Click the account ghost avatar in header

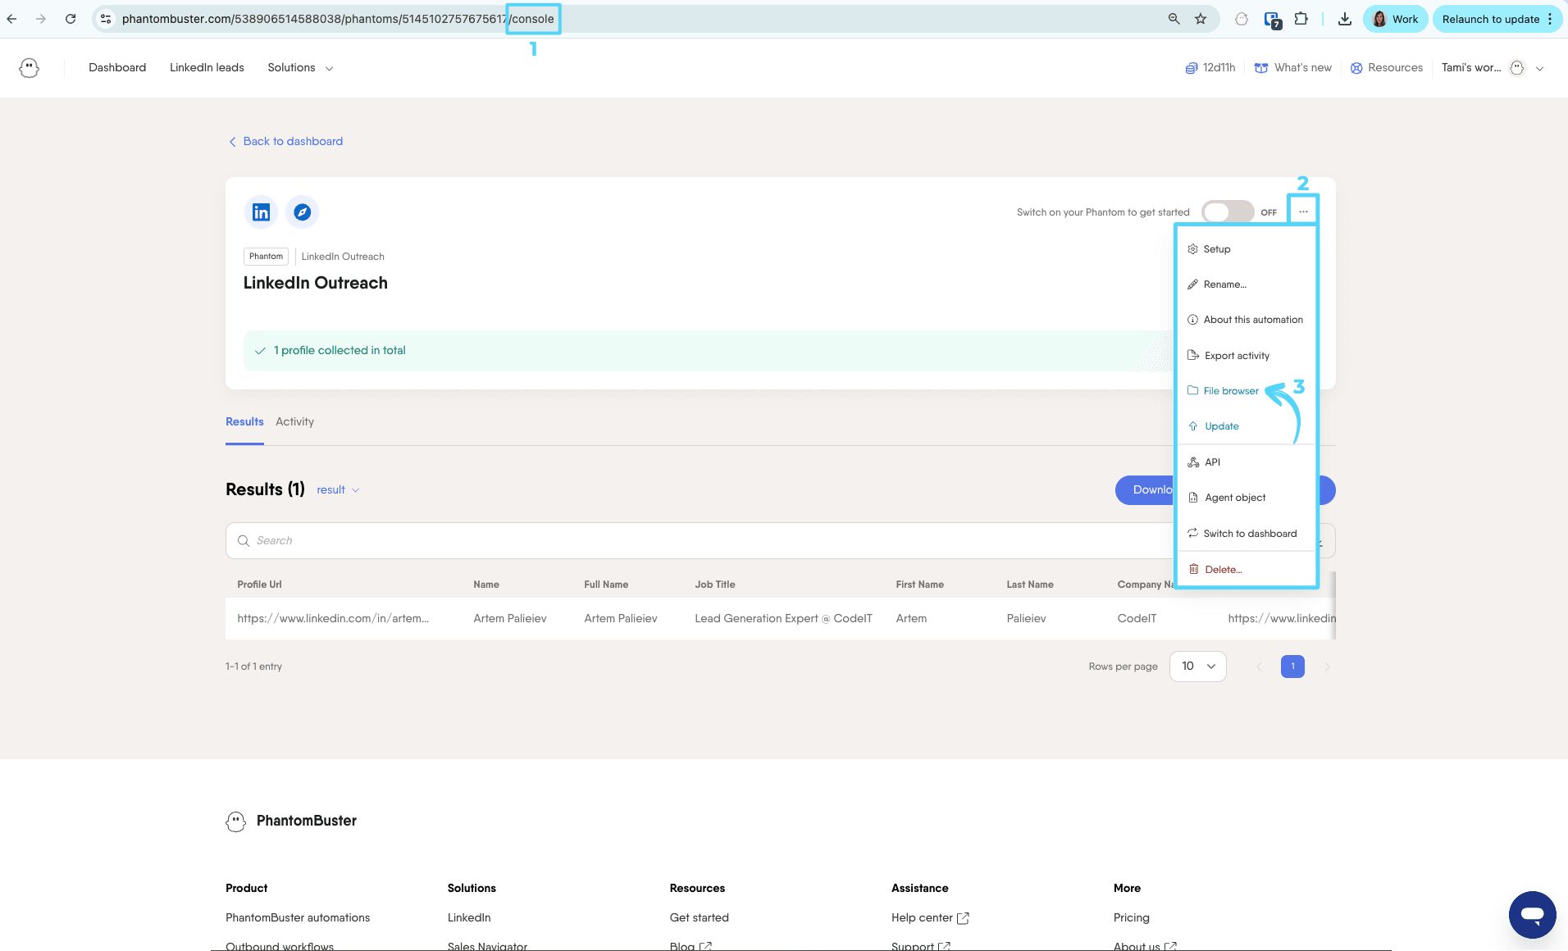tap(1517, 68)
